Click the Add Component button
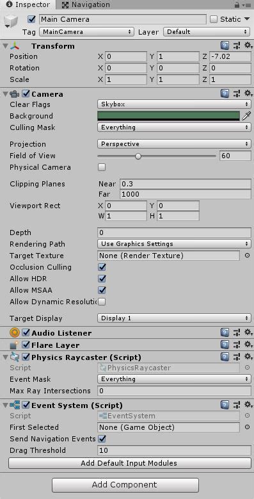The height and width of the screenshot is (499, 254). click(125, 485)
